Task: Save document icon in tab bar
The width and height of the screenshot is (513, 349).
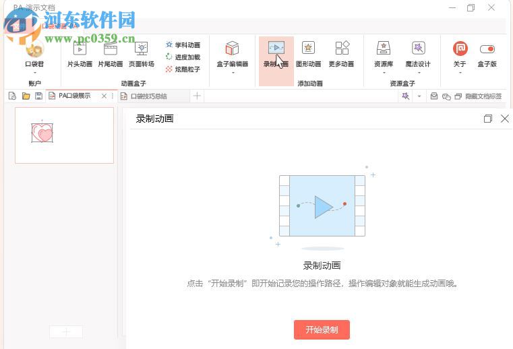Action: click(x=38, y=96)
